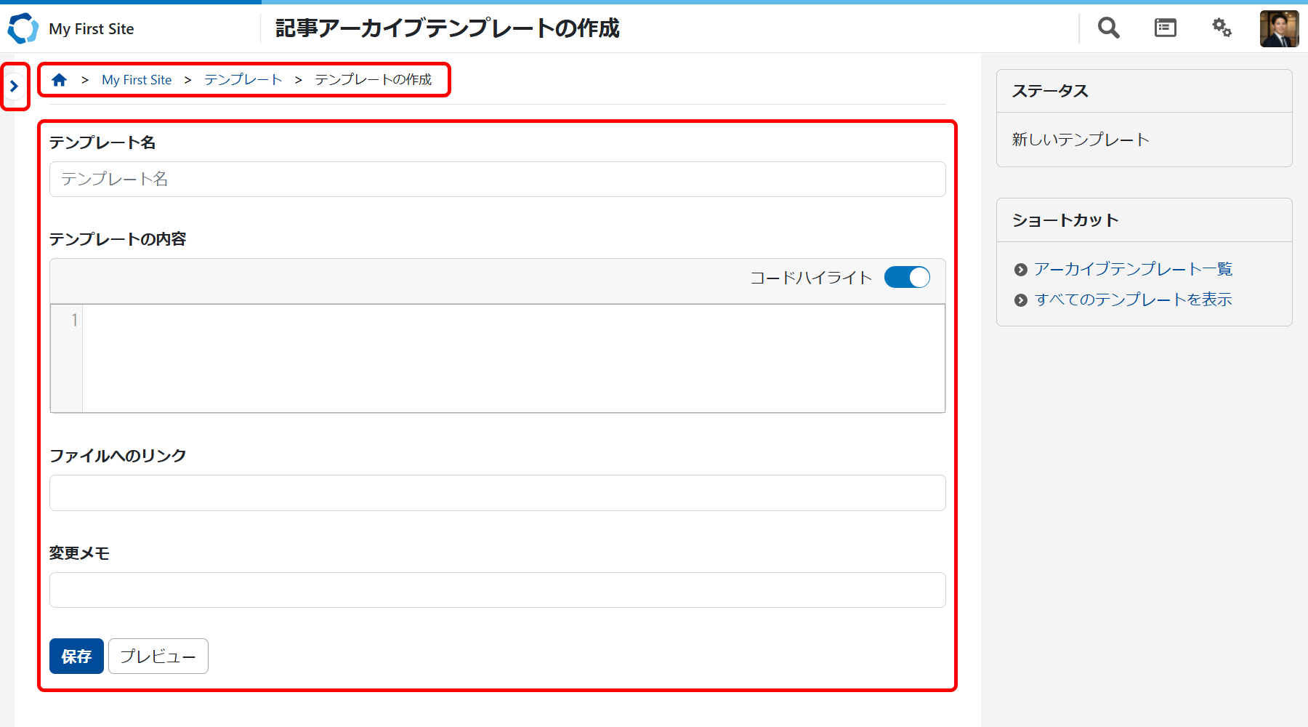Click arrow icon beside すべてのテンプレートを表示
Viewport: 1308px width, 727px height.
pyautogui.click(x=1020, y=300)
